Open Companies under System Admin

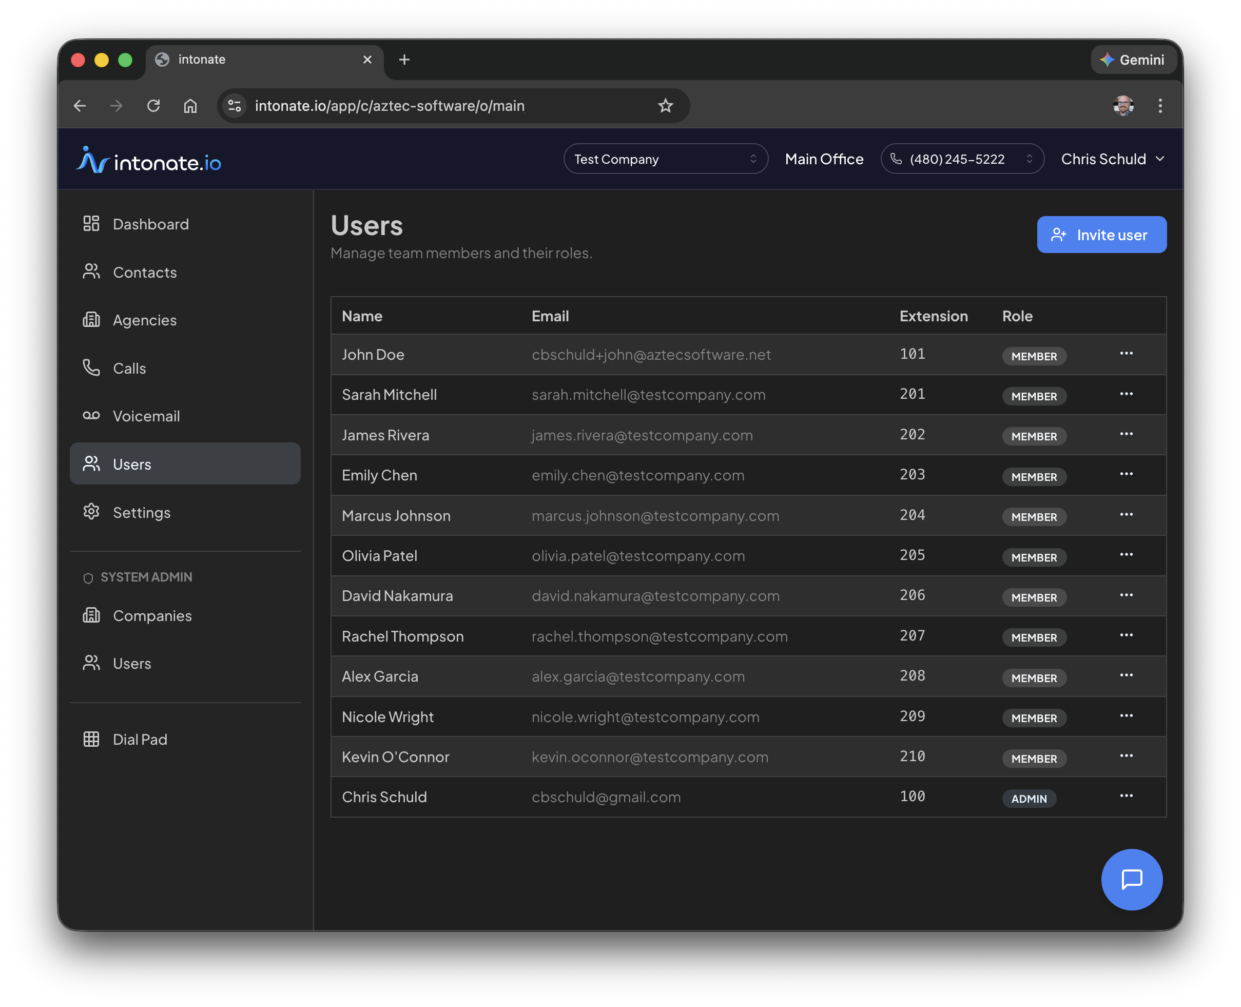click(x=152, y=615)
